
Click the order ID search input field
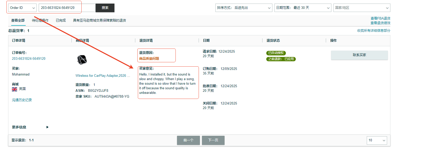point(67,8)
